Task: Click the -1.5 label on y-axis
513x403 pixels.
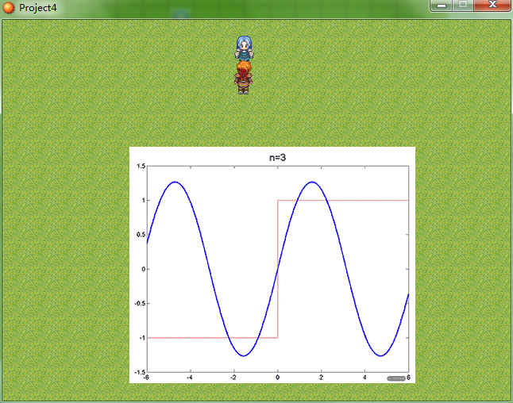Action: coord(140,372)
